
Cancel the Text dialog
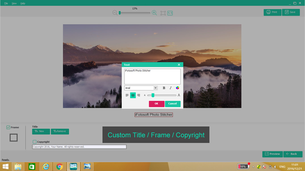(x=173, y=104)
